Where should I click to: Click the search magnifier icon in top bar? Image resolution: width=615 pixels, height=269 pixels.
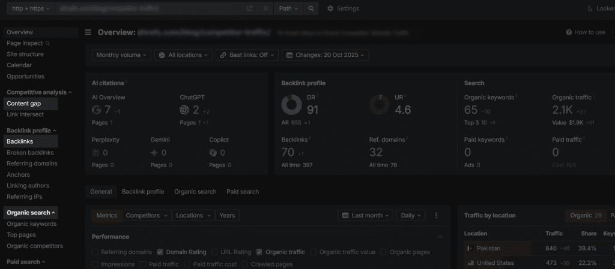point(311,8)
